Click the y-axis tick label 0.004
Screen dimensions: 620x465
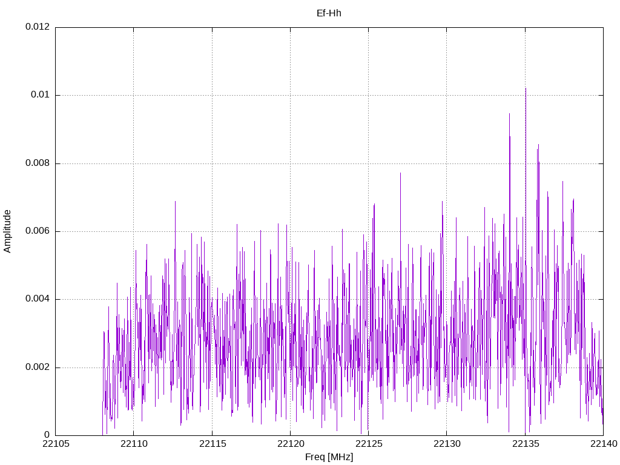coord(38,299)
